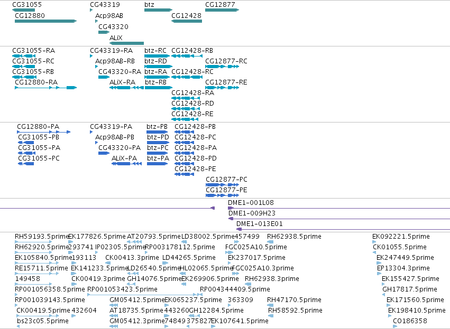450x329 pixels.
Task: Click the RH47170.5prime EST label
Action: [294, 300]
